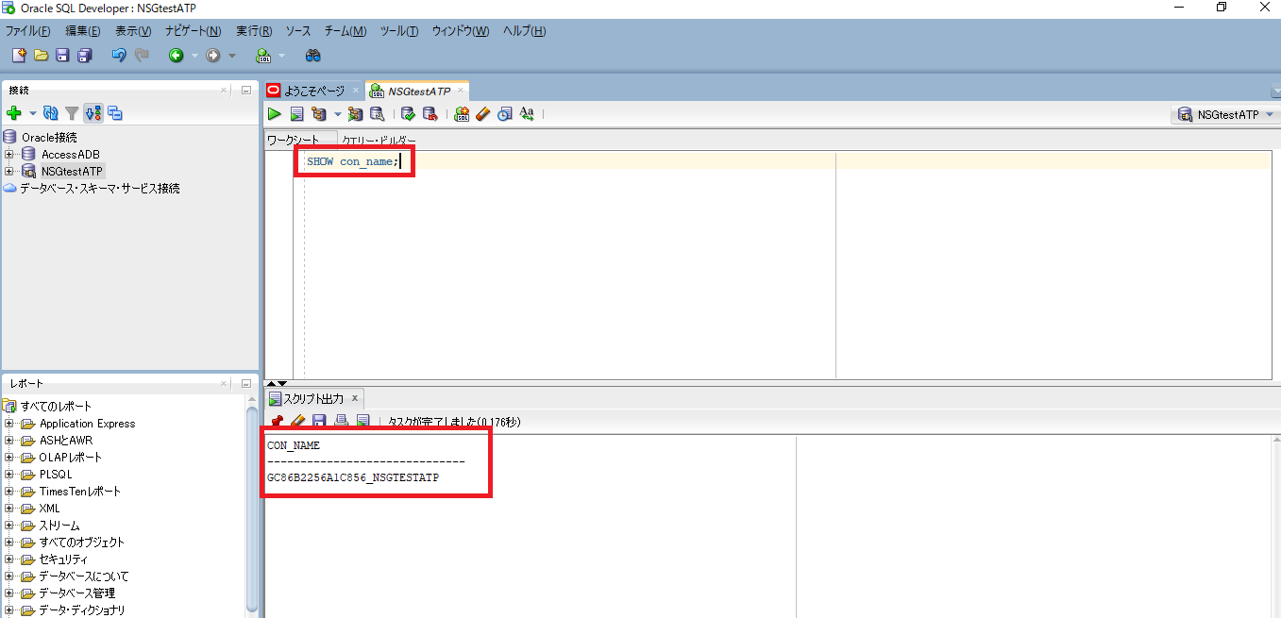Close the スクリプト出力 tab
Screen dimensions: 1281x618
355,399
